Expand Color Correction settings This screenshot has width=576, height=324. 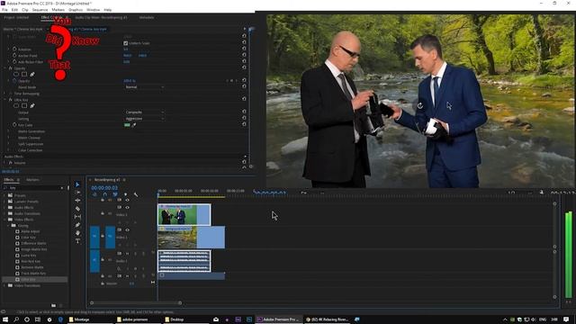[8, 150]
